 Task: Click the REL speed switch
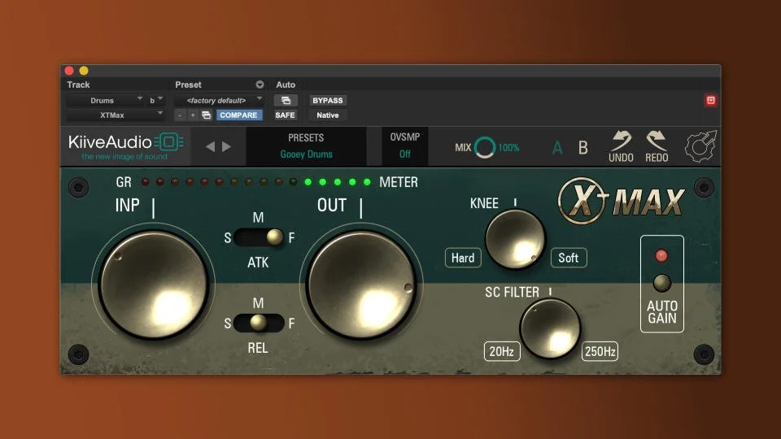[x=259, y=323]
